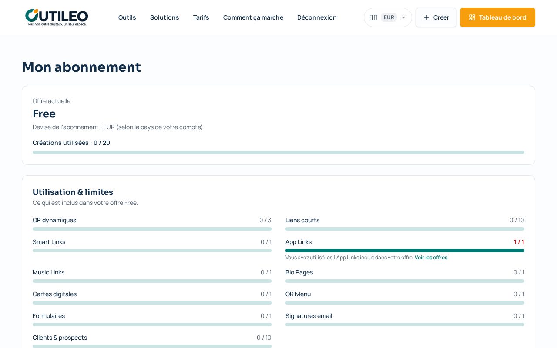Open the Tableau de bord
The height and width of the screenshot is (348, 557).
497,17
